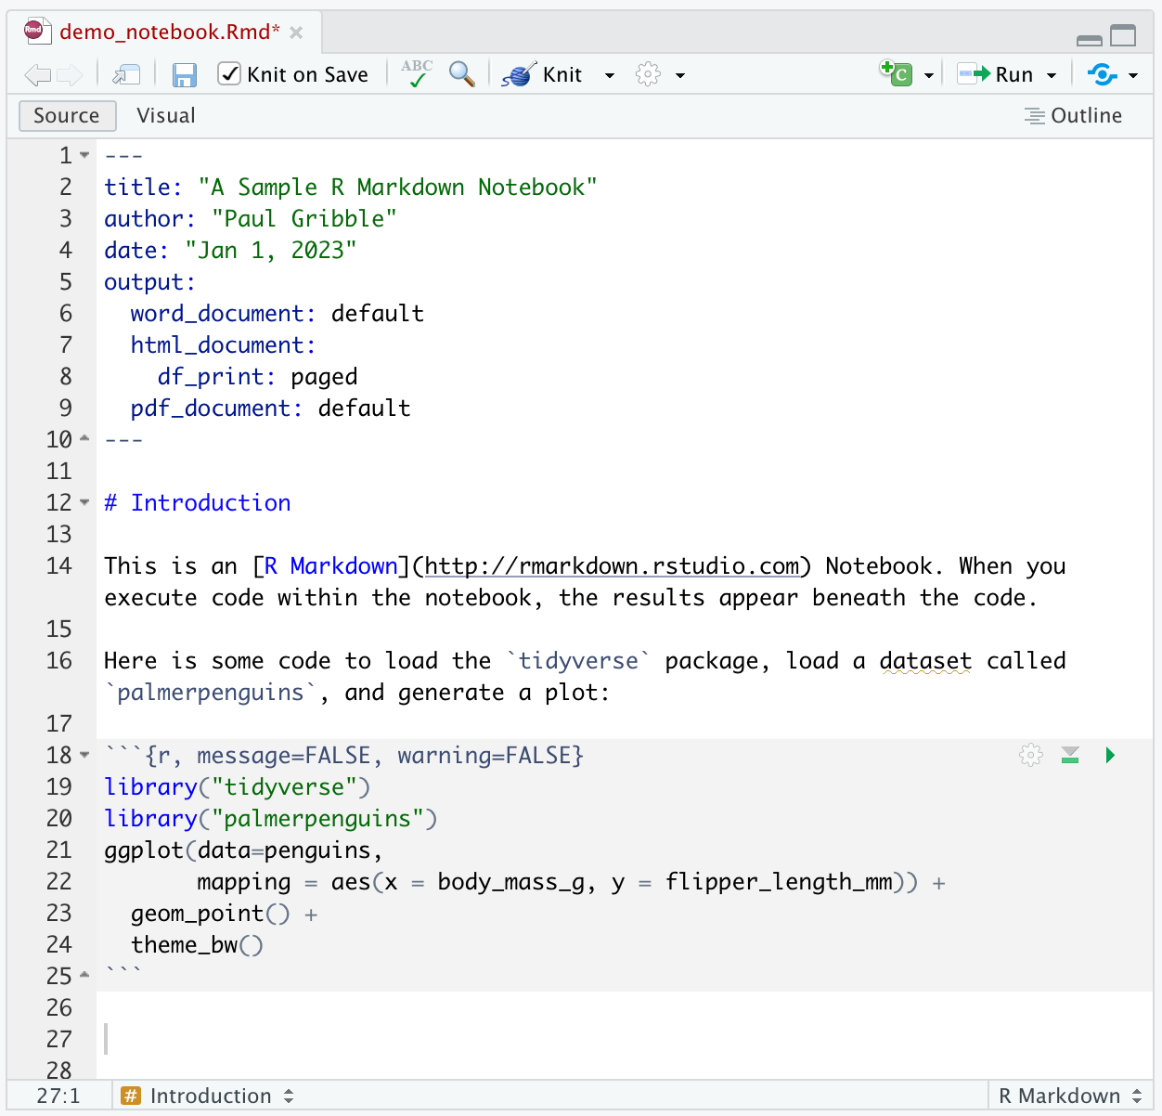Expand the Run dropdown menu arrow
1162x1116 pixels.
click(1052, 75)
